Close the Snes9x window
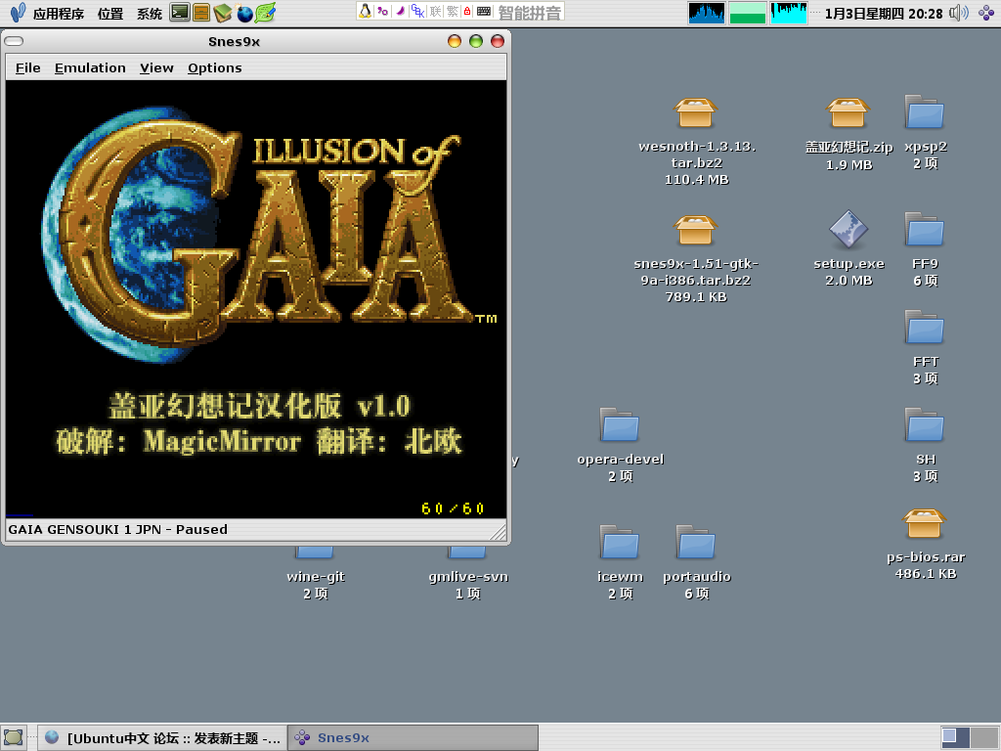 click(498, 41)
